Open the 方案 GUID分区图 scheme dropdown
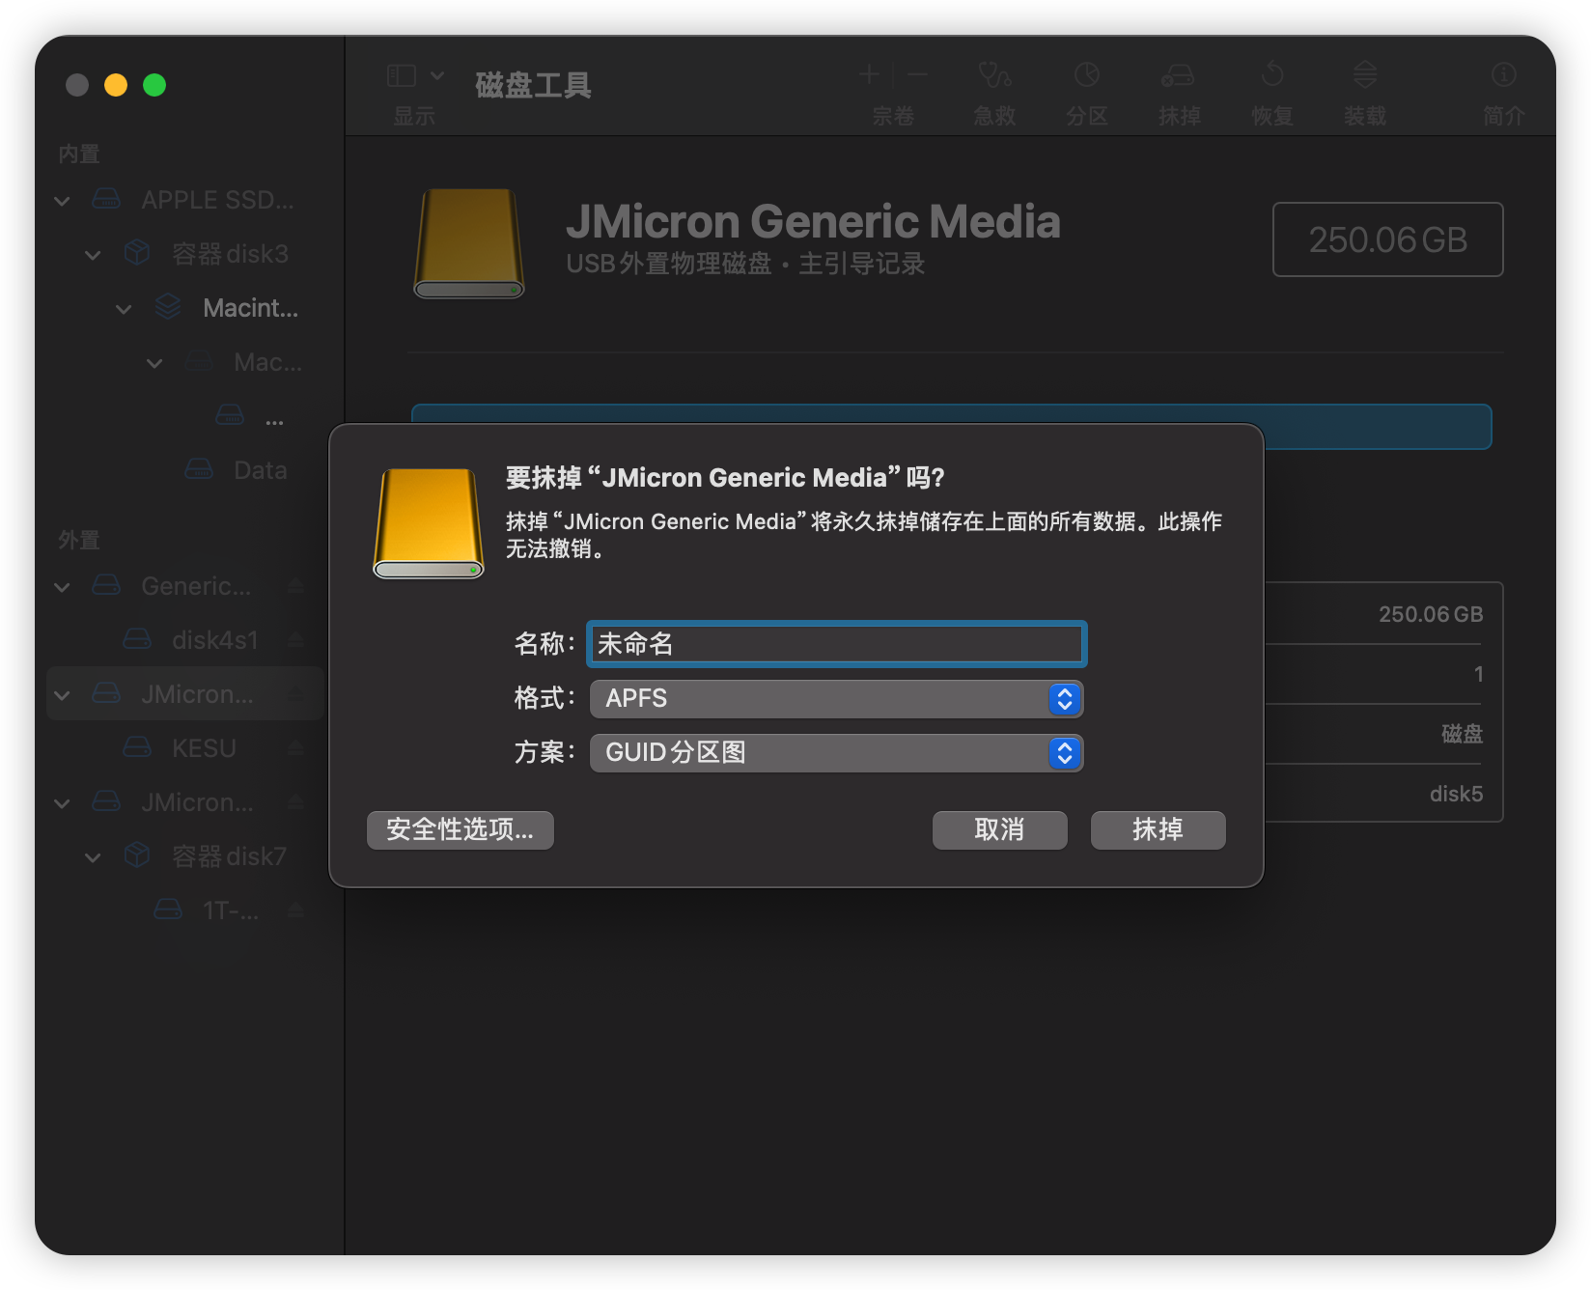Image resolution: width=1591 pixels, height=1290 pixels. pyautogui.click(x=836, y=752)
